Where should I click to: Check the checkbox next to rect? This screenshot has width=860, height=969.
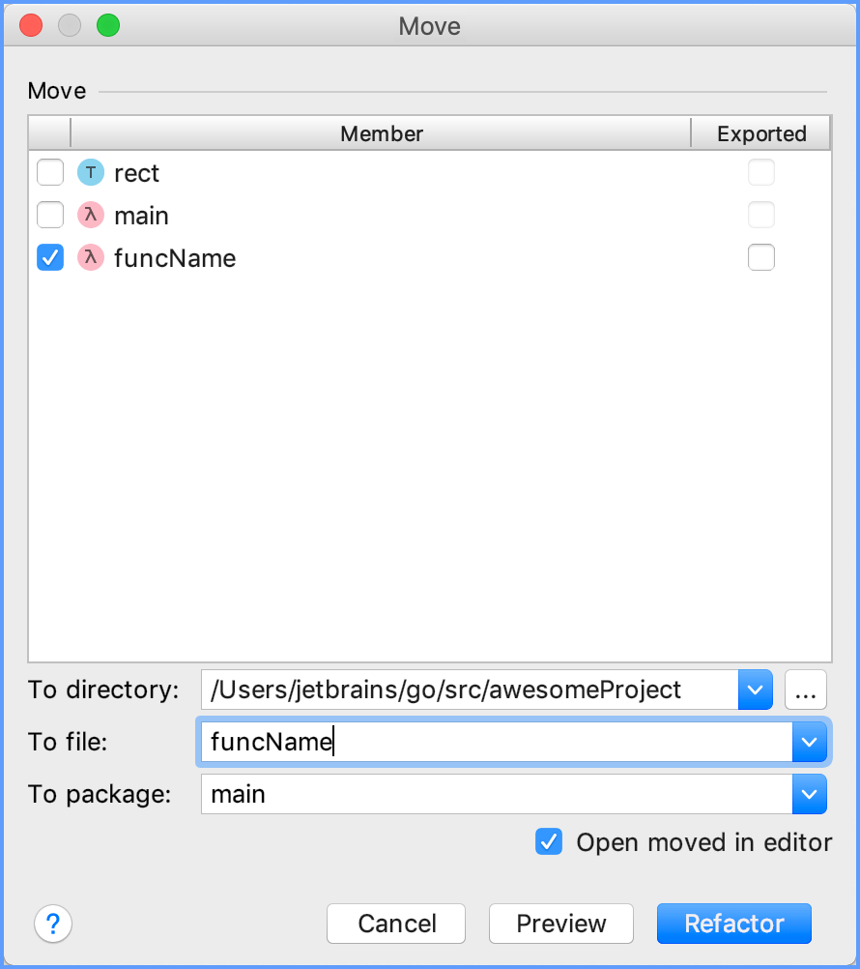(x=50, y=172)
